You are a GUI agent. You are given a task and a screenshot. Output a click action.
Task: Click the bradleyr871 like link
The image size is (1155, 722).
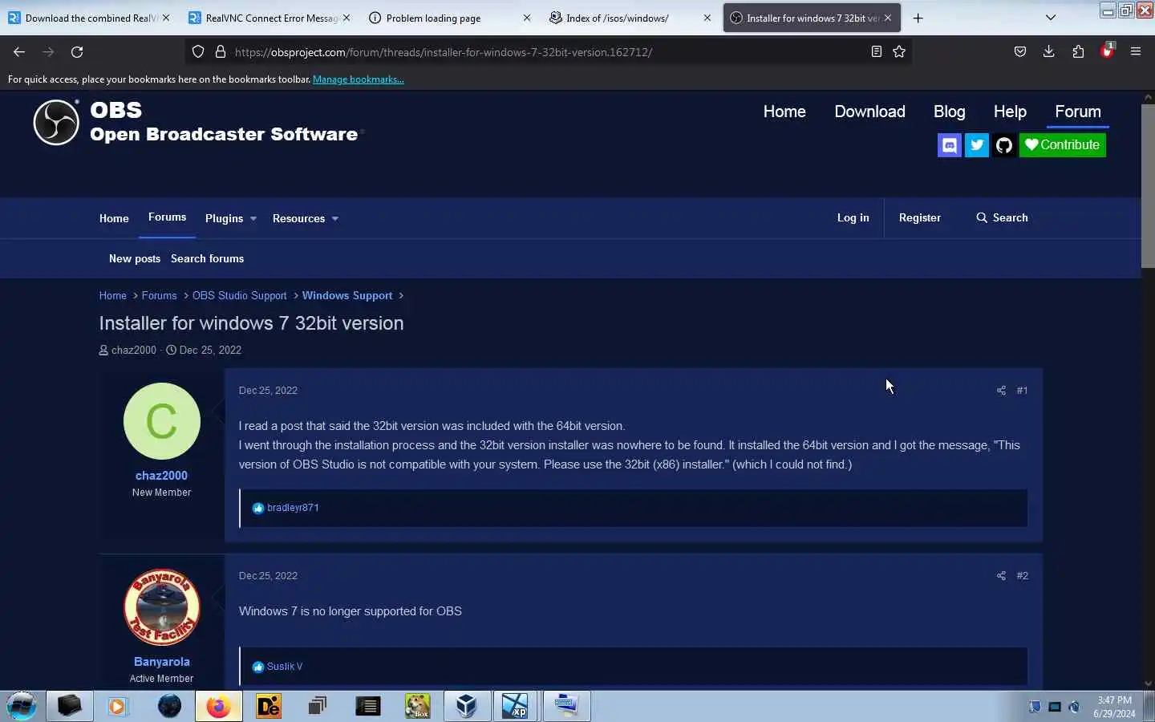(293, 508)
